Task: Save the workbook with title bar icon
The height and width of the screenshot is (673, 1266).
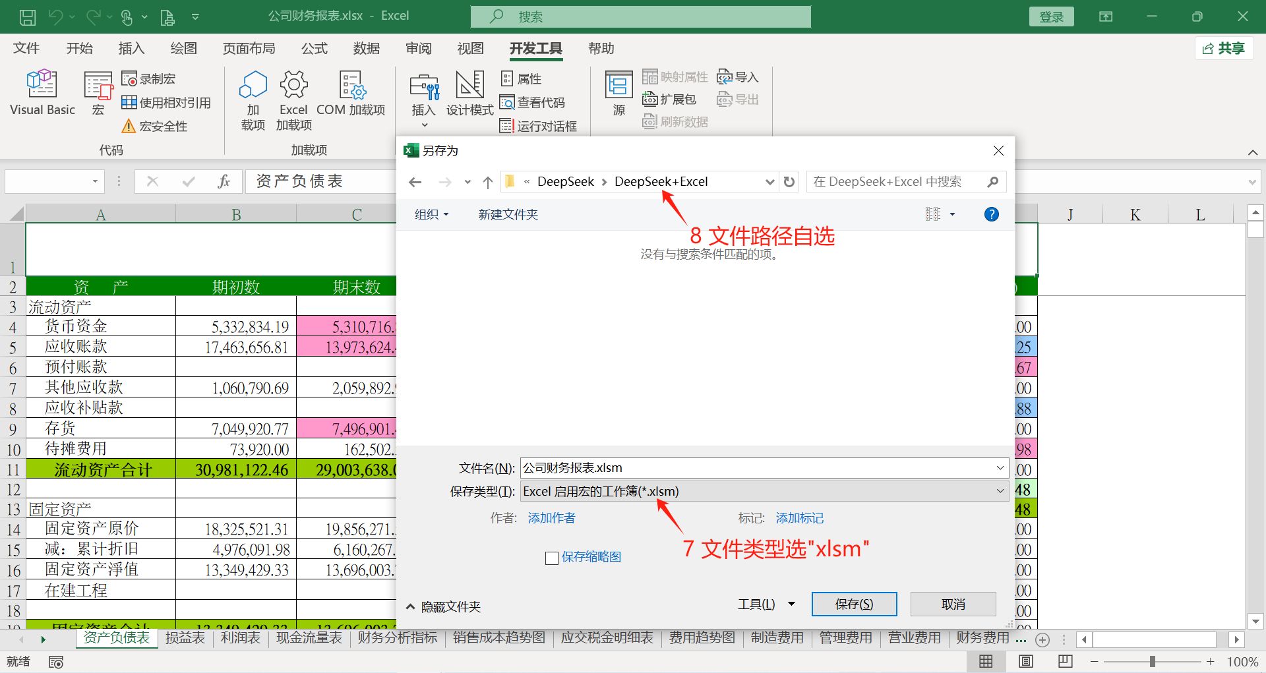Action: coord(28,17)
